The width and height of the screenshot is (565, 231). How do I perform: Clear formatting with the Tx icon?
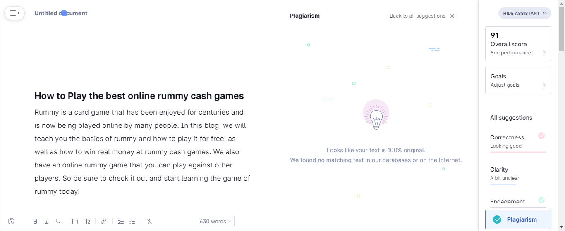(149, 222)
